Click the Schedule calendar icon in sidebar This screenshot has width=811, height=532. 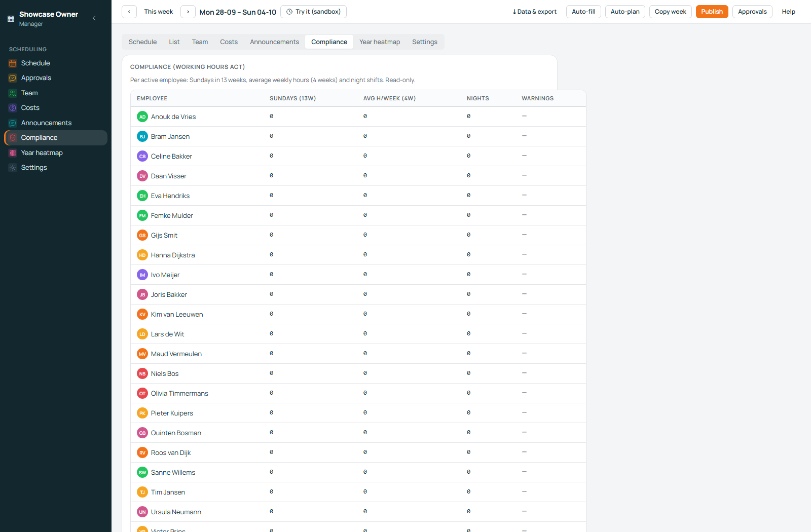point(13,63)
